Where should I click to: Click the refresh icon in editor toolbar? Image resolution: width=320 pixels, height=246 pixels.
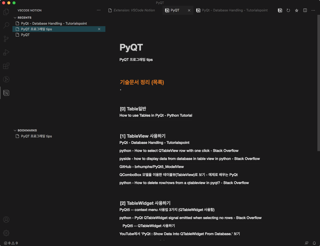(x=288, y=10)
